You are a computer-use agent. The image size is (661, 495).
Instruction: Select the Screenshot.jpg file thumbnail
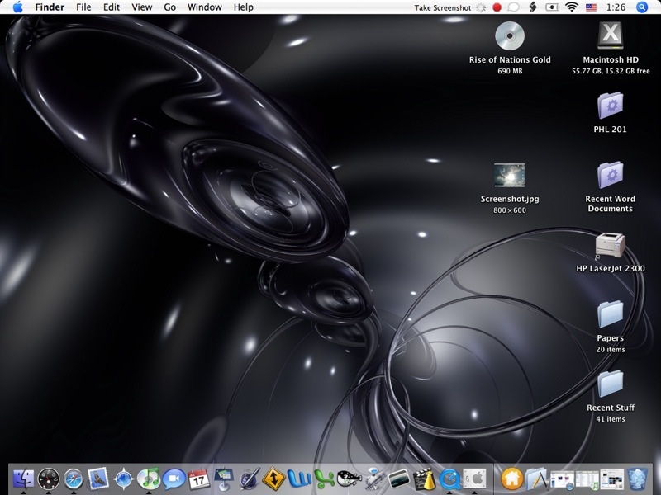click(x=509, y=175)
